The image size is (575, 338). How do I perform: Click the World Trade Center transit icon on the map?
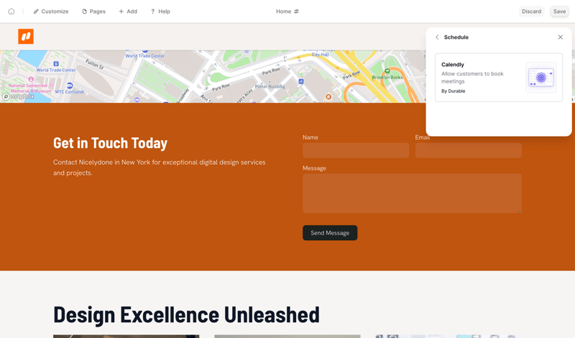tap(56, 64)
